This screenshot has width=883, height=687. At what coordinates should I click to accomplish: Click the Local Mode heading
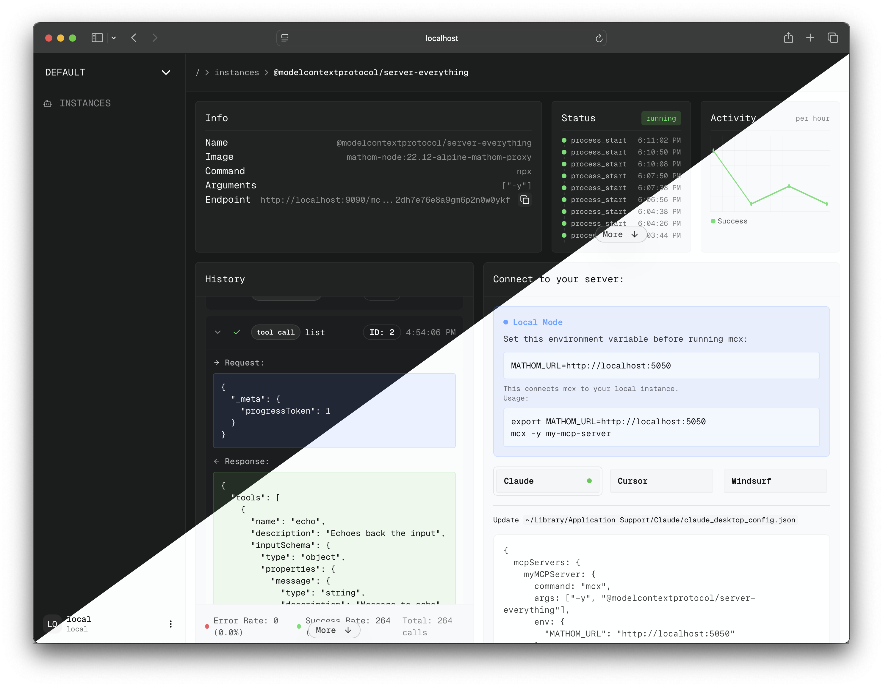[x=537, y=323]
